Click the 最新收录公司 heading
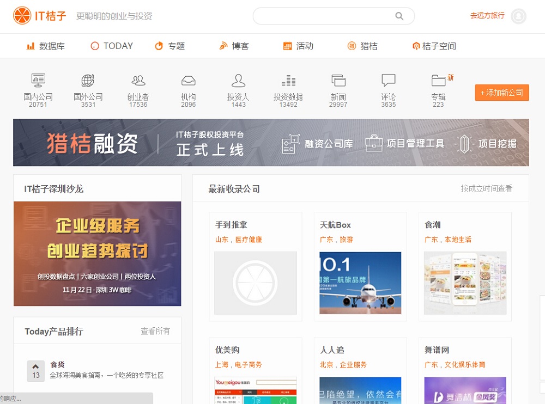 (x=234, y=188)
